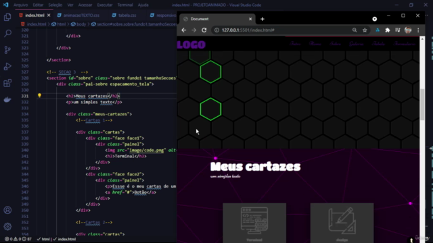Open the Search view in VS Code
The image size is (433, 243).
coord(7,34)
